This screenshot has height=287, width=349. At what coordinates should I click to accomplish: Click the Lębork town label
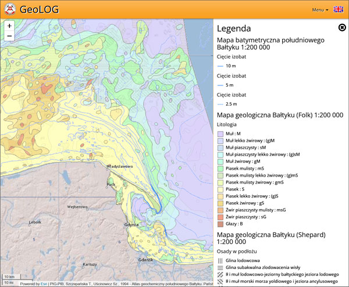coord(35,222)
